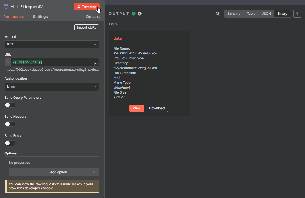
Task: Select the JSON output view tab
Action: click(266, 14)
